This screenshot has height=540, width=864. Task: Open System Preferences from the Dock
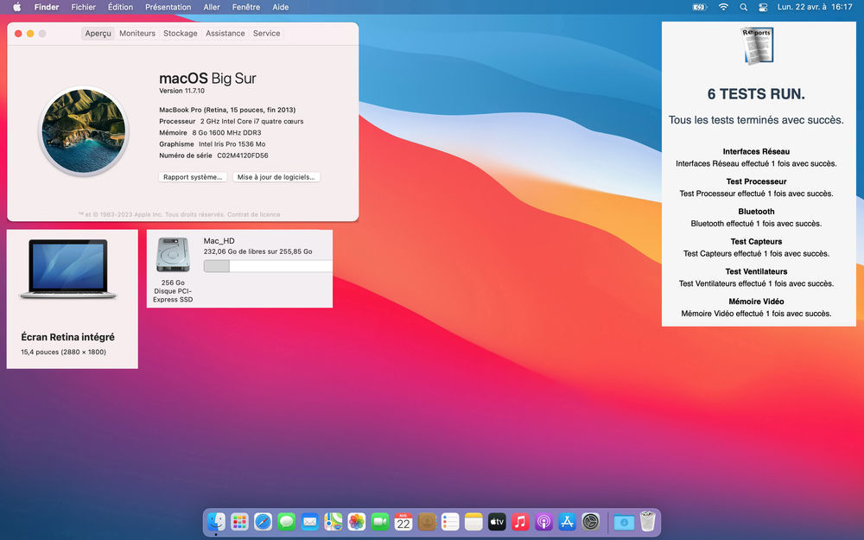tap(591, 522)
